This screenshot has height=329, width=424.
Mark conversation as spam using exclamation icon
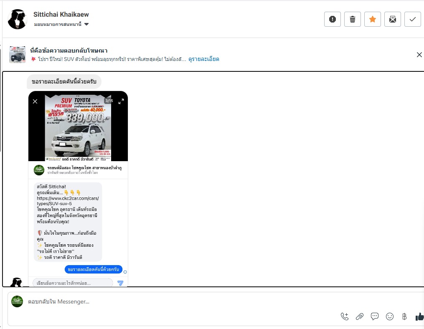tap(333, 19)
